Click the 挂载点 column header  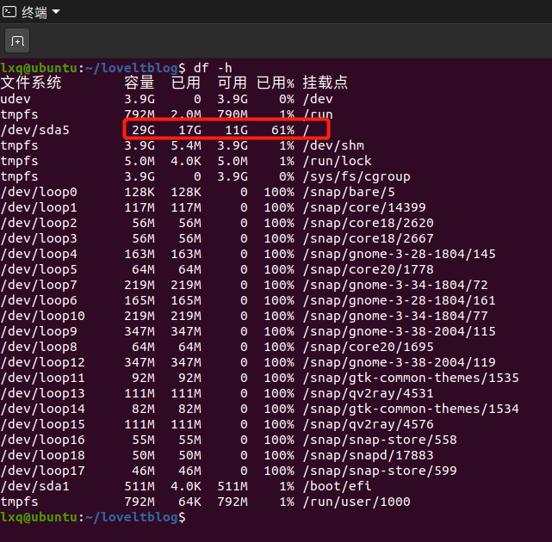[325, 83]
